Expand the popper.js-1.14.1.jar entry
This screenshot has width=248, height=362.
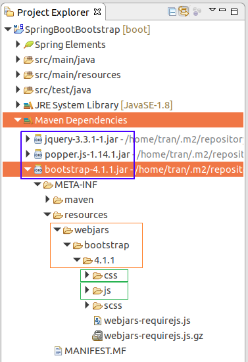[28, 154]
